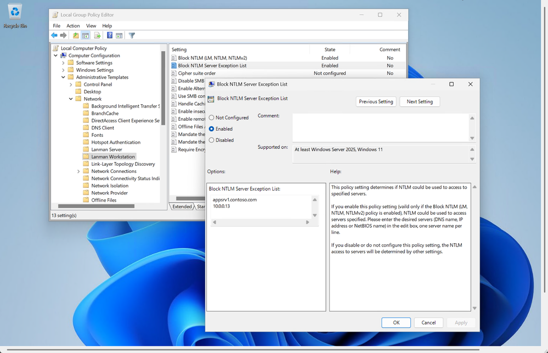Expand the Windows Settings node
This screenshot has width=548, height=353.
[63, 70]
